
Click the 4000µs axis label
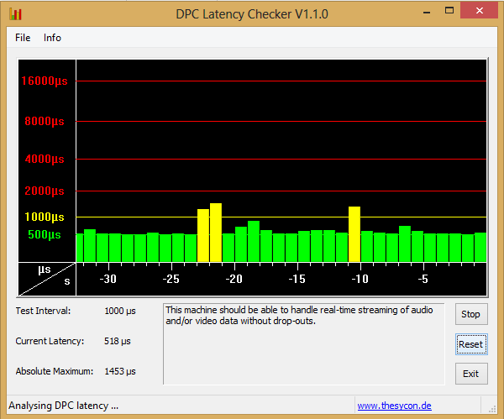(x=45, y=159)
